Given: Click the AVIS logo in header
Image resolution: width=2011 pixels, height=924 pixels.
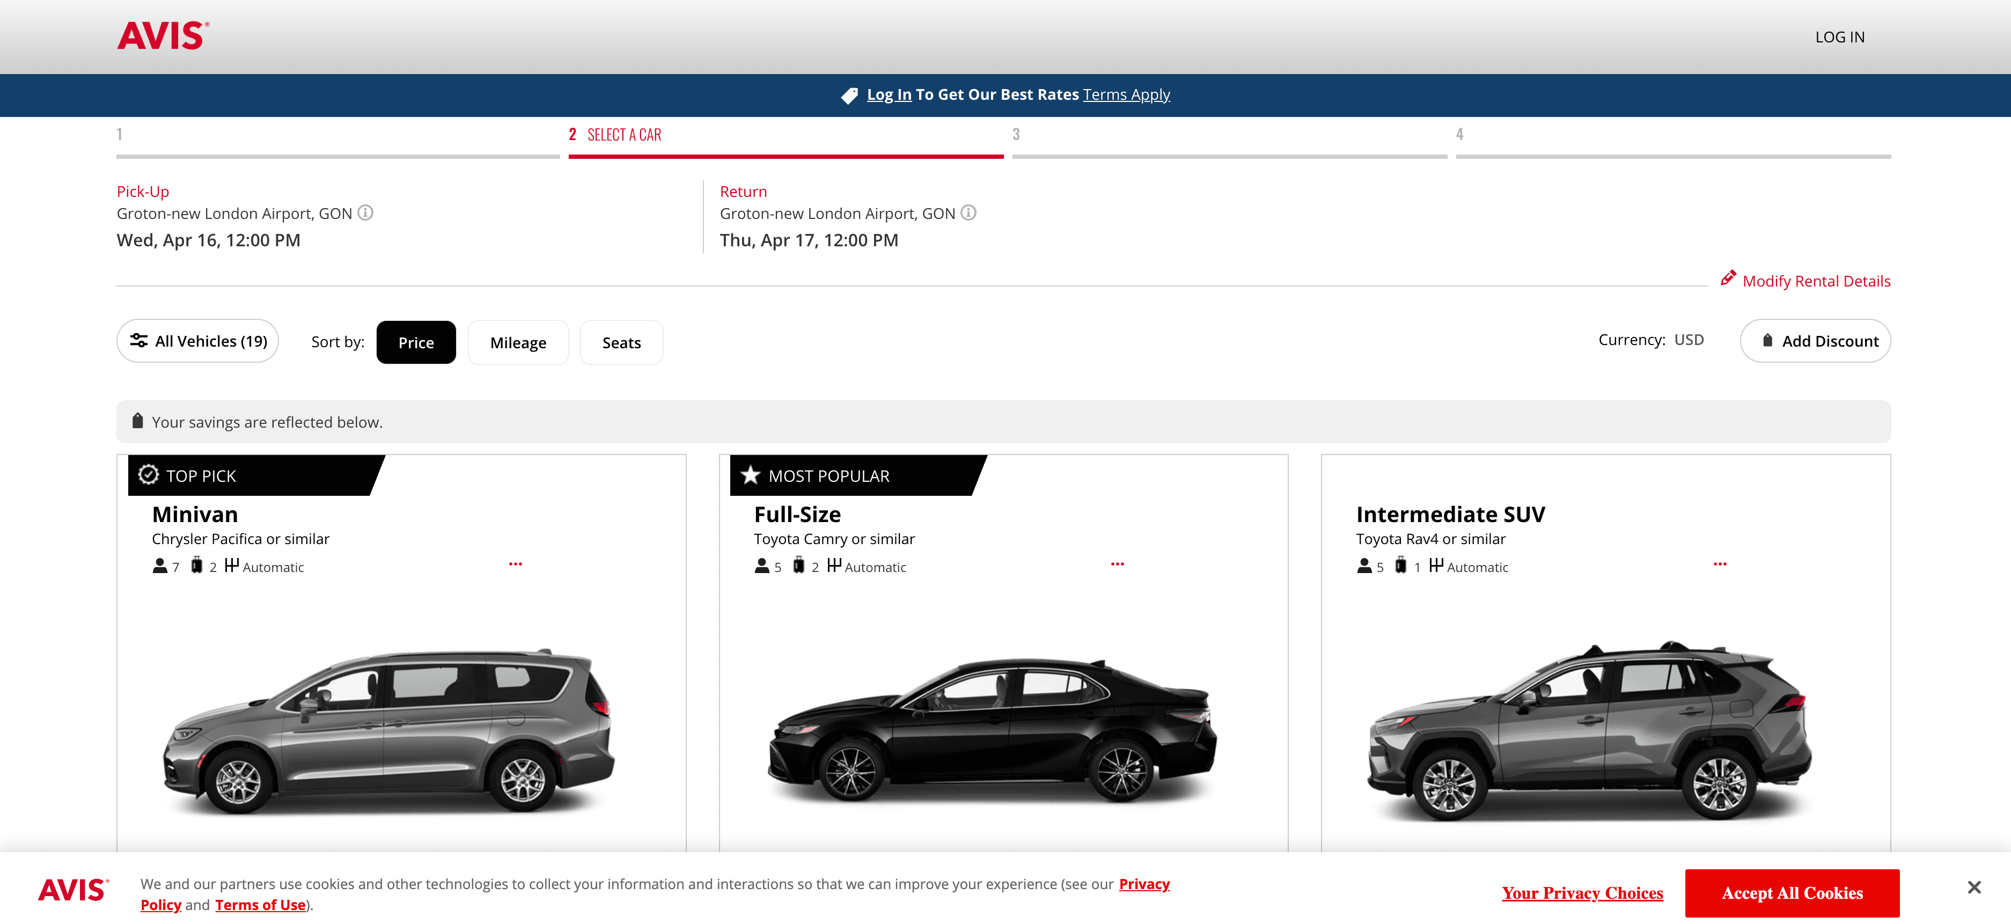Looking at the screenshot, I should coord(163,36).
